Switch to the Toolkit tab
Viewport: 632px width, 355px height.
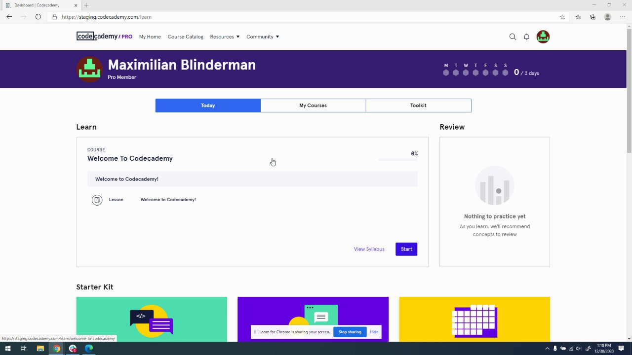[418, 106]
